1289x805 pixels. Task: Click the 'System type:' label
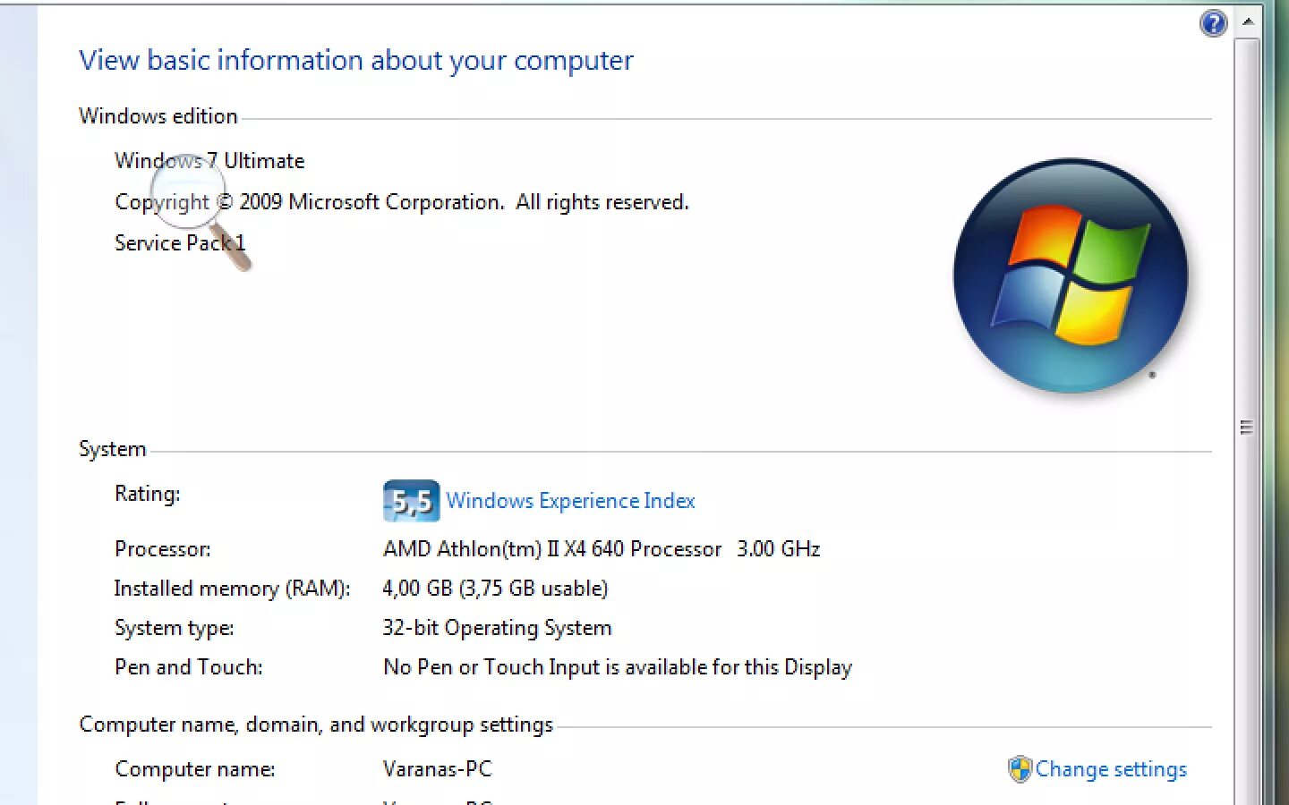coord(174,628)
